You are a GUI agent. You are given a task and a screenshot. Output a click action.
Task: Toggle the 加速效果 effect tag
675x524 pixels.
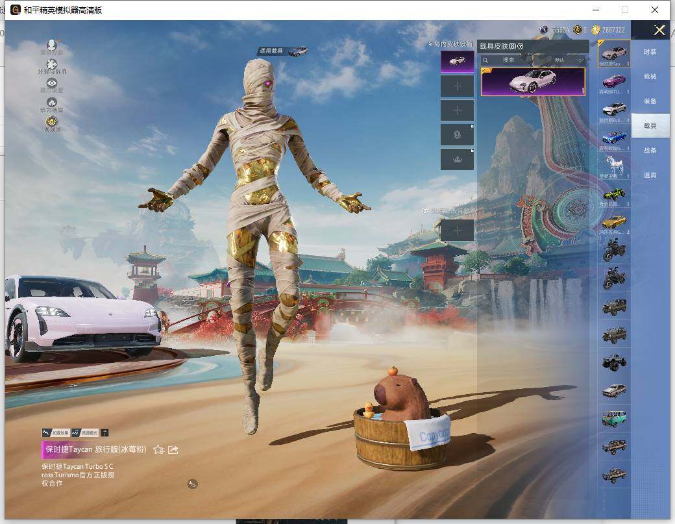55,432
